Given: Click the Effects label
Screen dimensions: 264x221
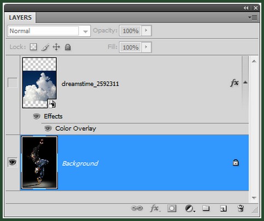Looking at the screenshot, I should pyautogui.click(x=53, y=117).
